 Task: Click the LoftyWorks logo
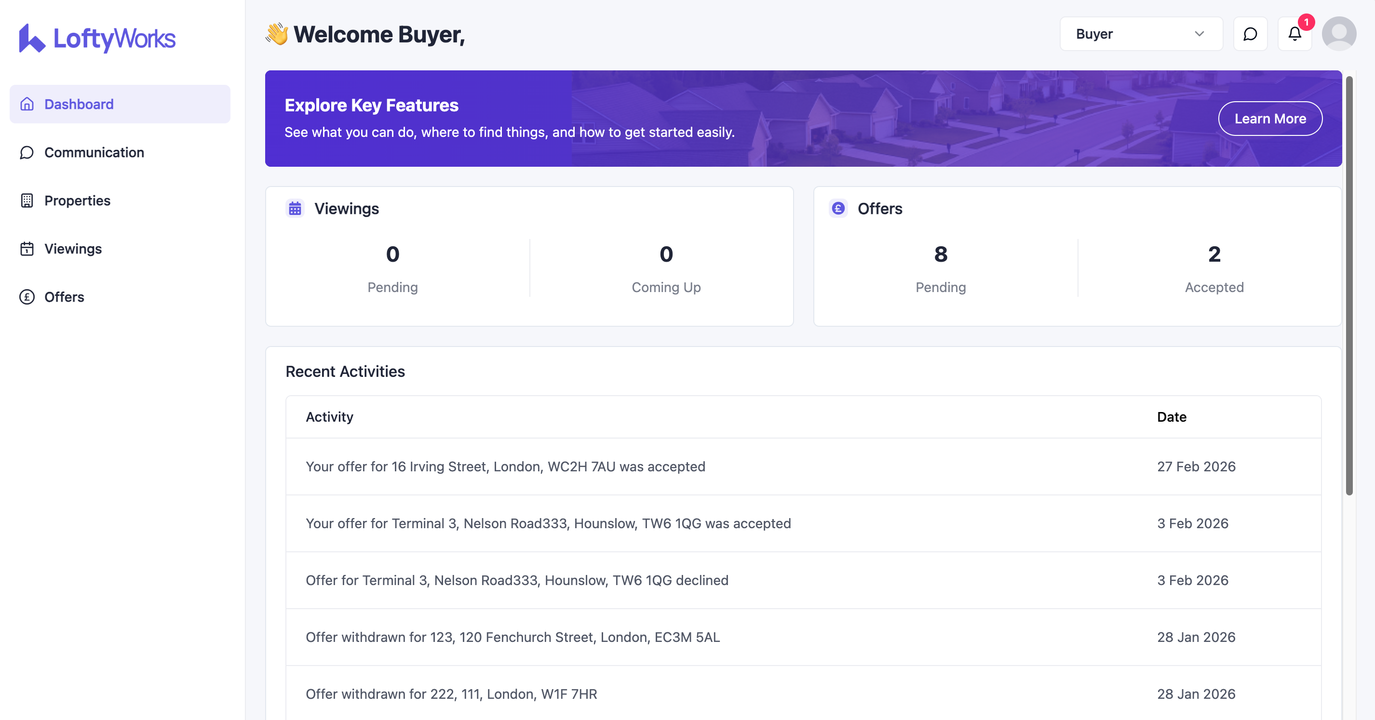[x=97, y=38]
